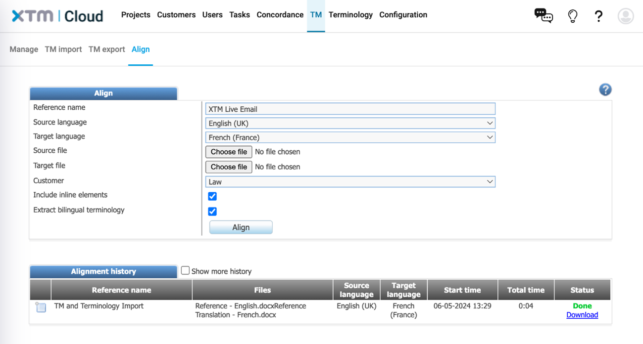The width and height of the screenshot is (643, 344).
Task: Open the Customer dropdown showing Law
Action: click(x=350, y=182)
